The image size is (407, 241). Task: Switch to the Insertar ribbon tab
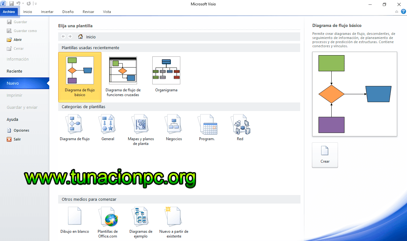(x=47, y=12)
